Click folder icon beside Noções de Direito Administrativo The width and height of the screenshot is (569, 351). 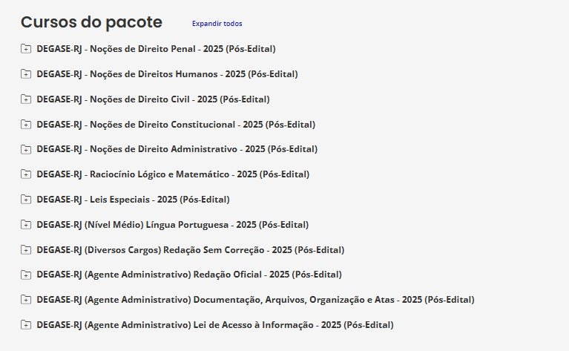coord(26,149)
